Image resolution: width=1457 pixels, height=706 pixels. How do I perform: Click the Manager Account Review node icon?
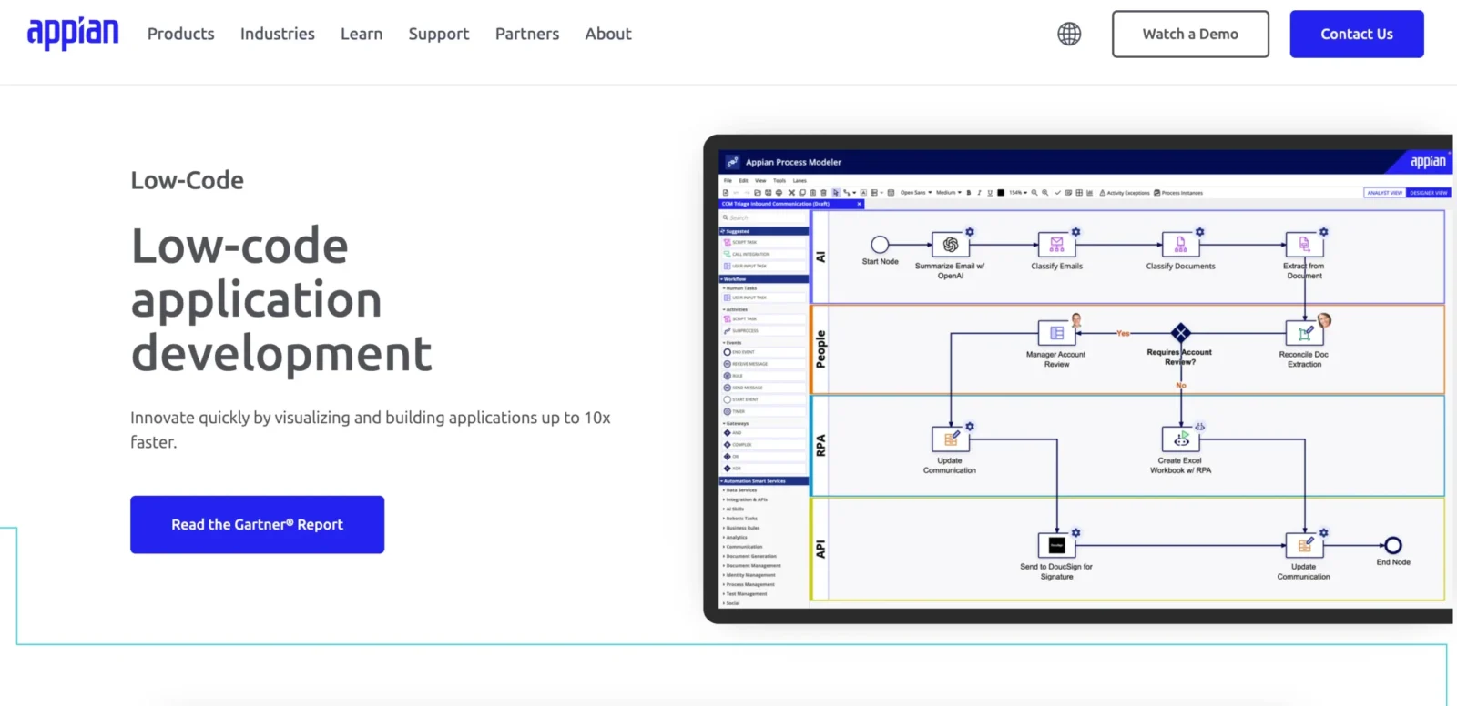pyautogui.click(x=1056, y=333)
